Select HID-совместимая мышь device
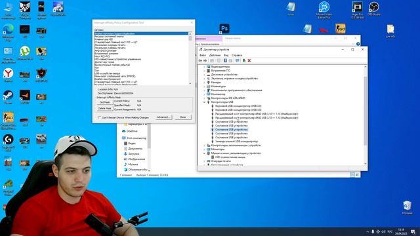The width and height of the screenshot is (420, 236). tap(230, 157)
